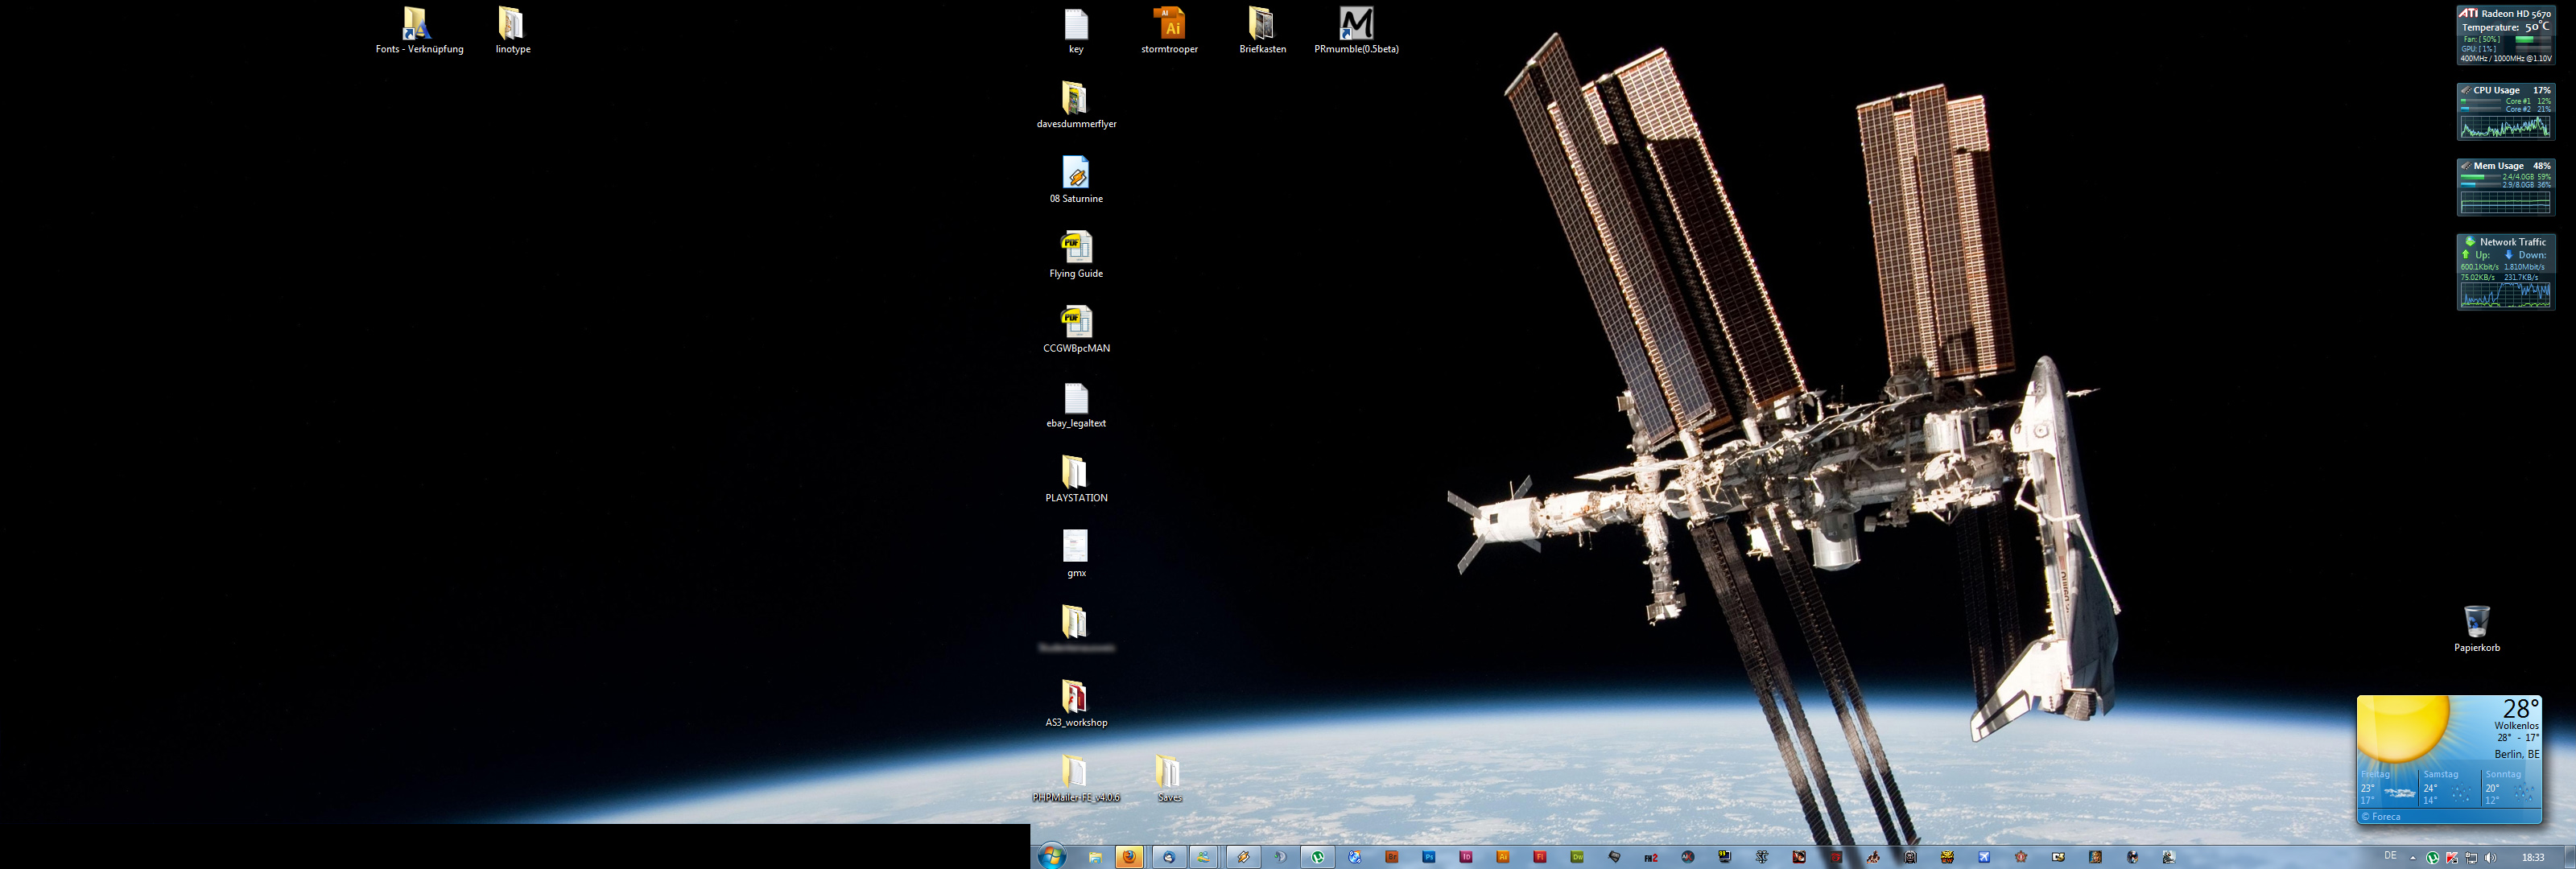Launch the PRmumble(0.5beta) shortcut
Viewport: 2576px width, 869px height.
click(1356, 30)
